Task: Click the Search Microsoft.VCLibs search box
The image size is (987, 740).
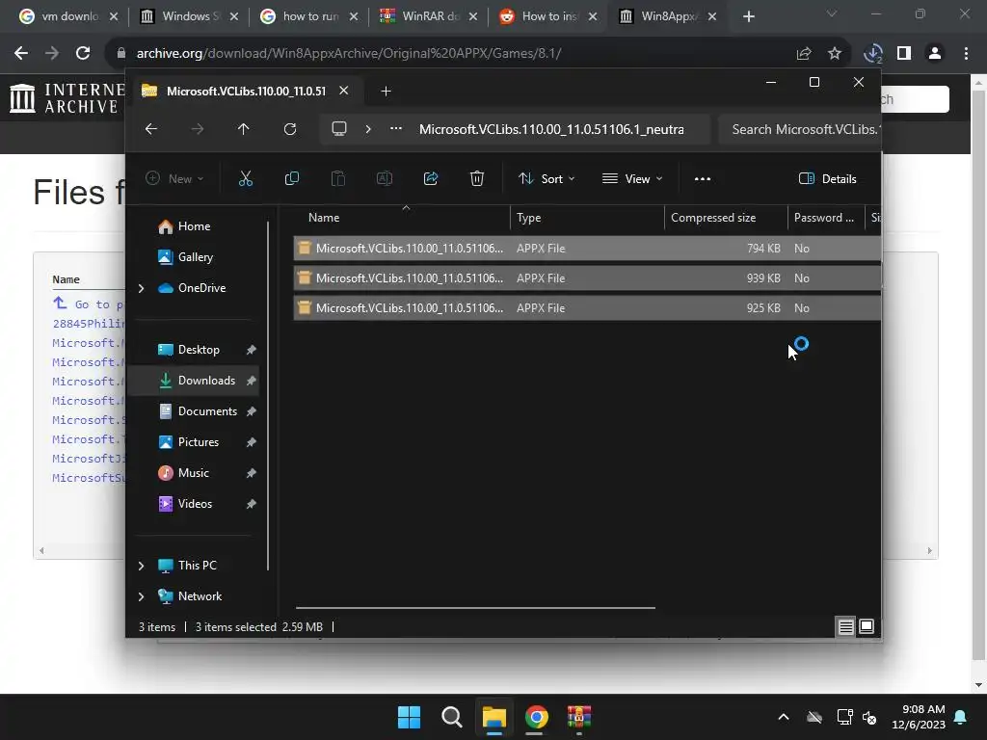Action: click(799, 130)
